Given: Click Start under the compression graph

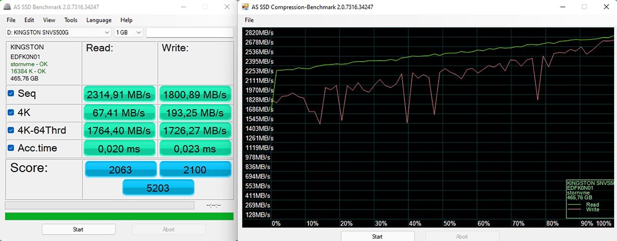Looking at the screenshot, I should pyautogui.click(x=377, y=236).
